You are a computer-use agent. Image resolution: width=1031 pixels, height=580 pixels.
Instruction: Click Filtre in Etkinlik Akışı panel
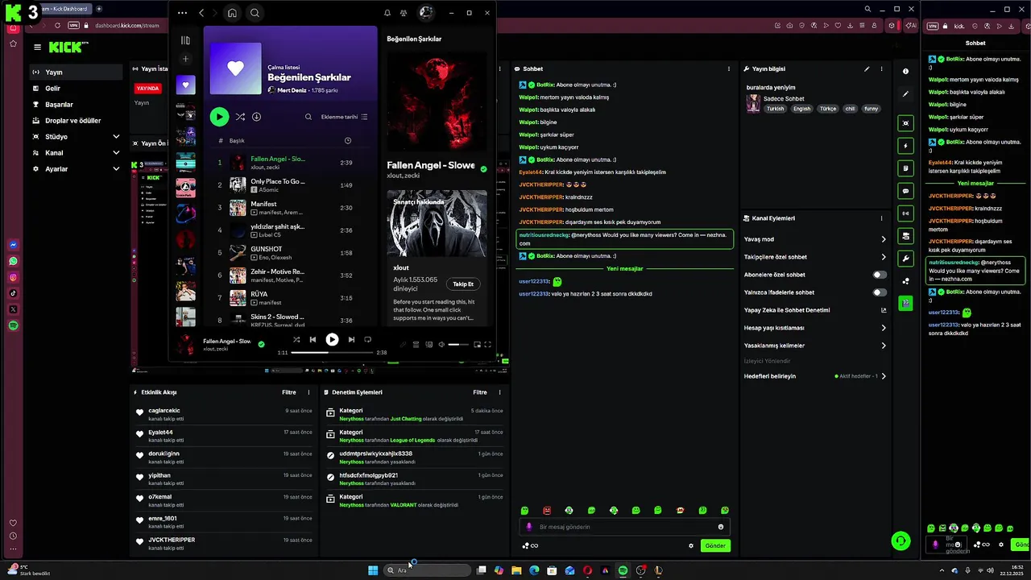tap(288, 392)
